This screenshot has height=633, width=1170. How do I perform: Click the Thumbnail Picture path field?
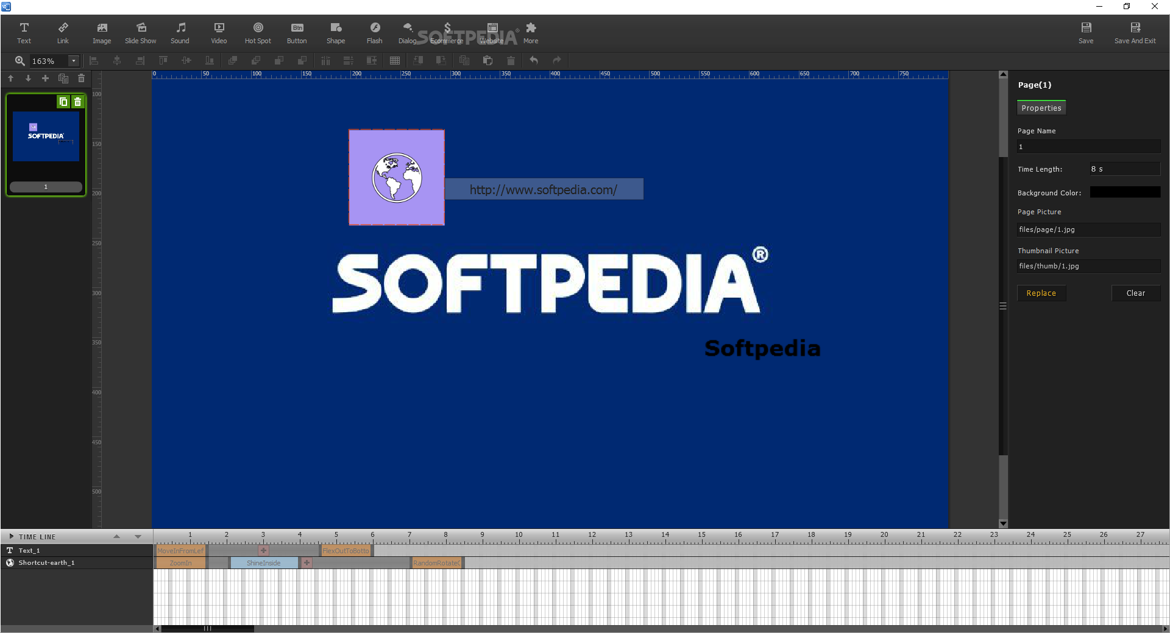[1088, 266]
